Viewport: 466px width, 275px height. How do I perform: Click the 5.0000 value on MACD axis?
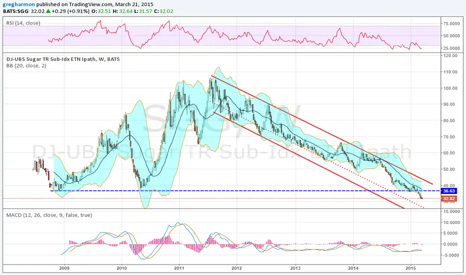click(x=451, y=233)
